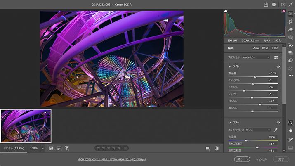Apply Auto adjustments

click(256, 48)
